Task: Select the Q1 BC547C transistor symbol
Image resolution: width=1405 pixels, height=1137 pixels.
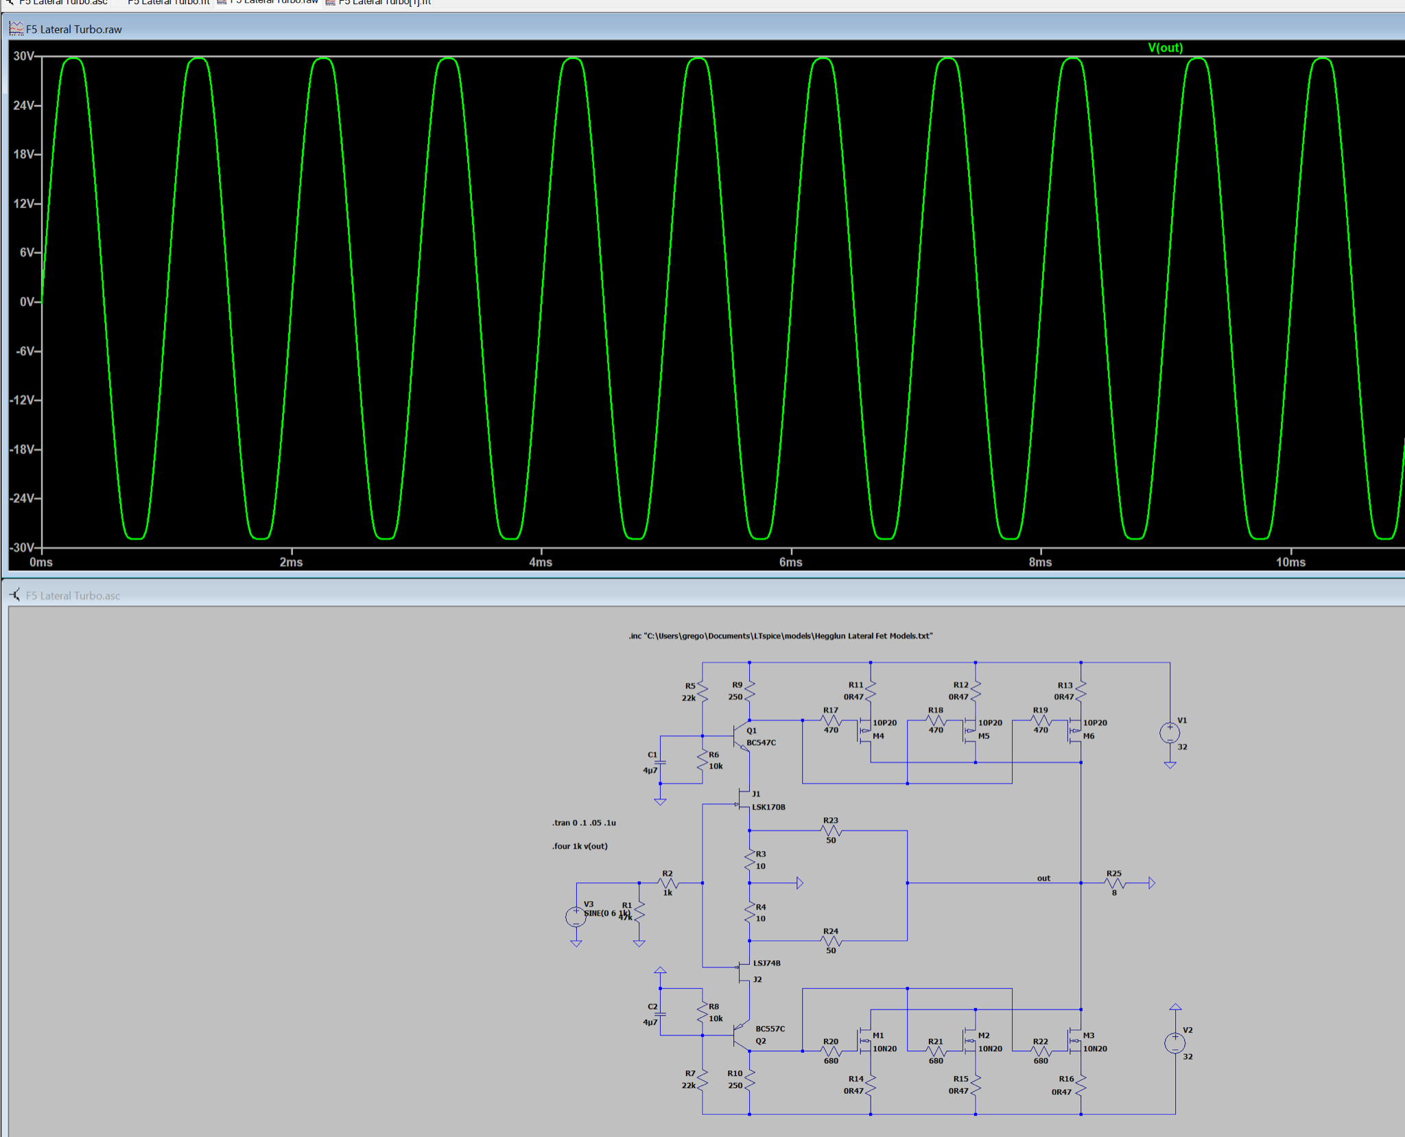Action: 742,736
